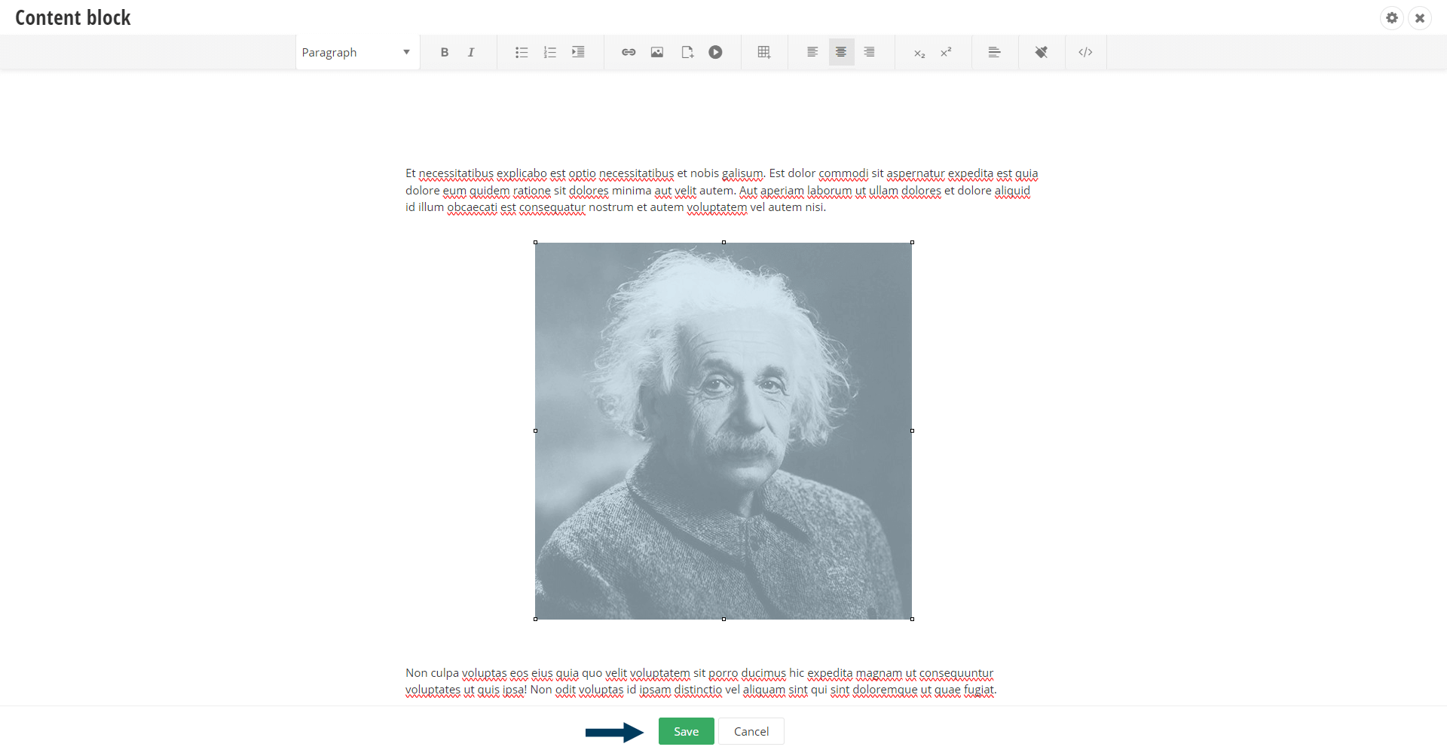Insert an image
This screenshot has height=756, width=1447.
pyautogui.click(x=657, y=52)
